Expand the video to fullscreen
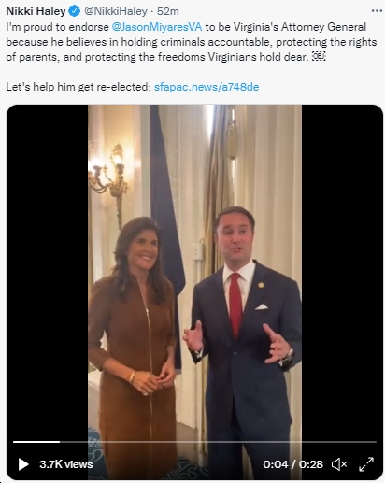The image size is (385, 483). point(366,464)
